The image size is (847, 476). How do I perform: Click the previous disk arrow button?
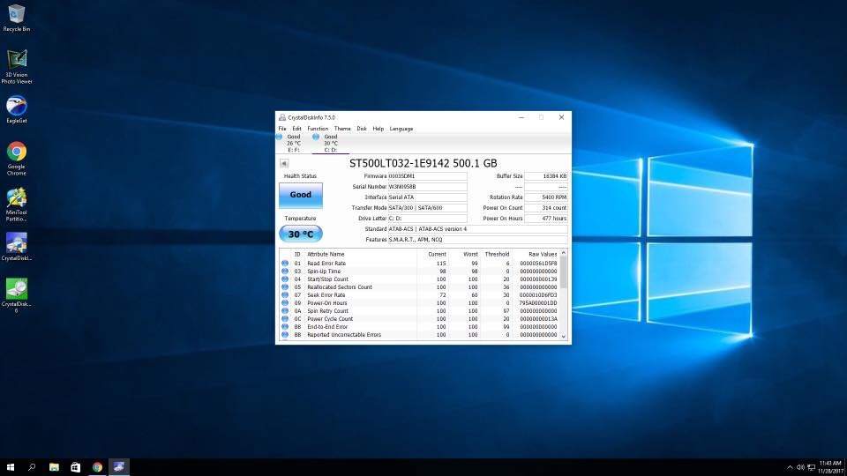(284, 164)
